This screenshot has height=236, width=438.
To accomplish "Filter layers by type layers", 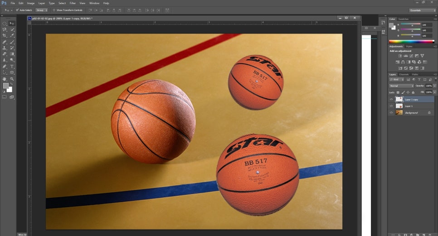I will [x=419, y=80].
